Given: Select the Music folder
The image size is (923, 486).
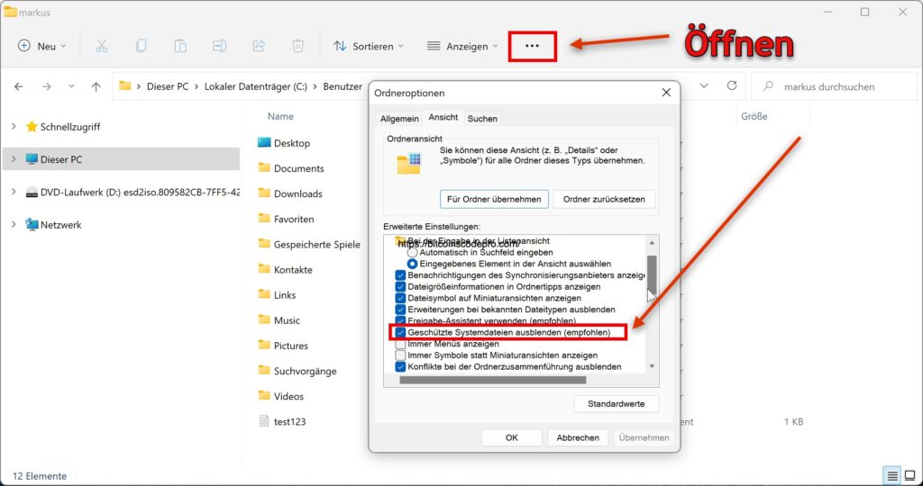Looking at the screenshot, I should tap(279, 320).
